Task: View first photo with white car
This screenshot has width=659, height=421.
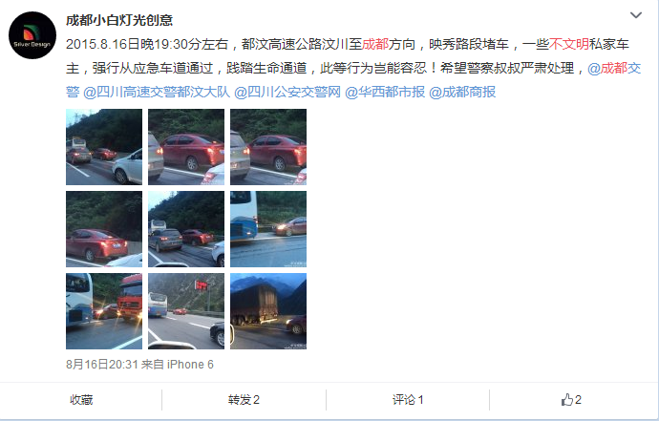Action: click(x=104, y=147)
